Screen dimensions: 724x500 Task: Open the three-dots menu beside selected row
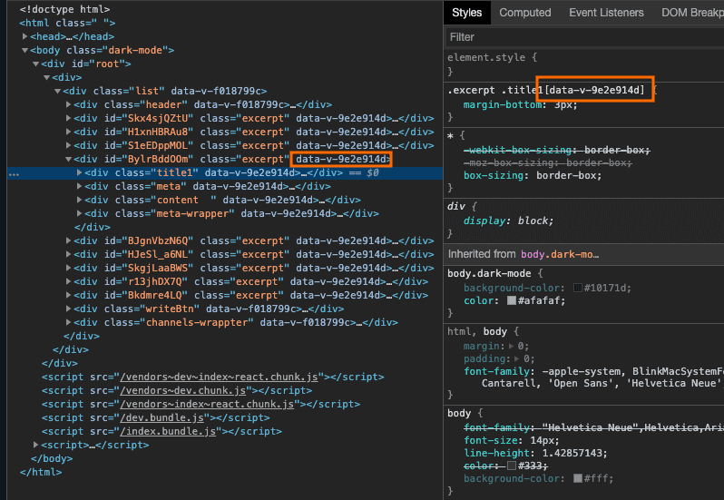click(x=14, y=174)
